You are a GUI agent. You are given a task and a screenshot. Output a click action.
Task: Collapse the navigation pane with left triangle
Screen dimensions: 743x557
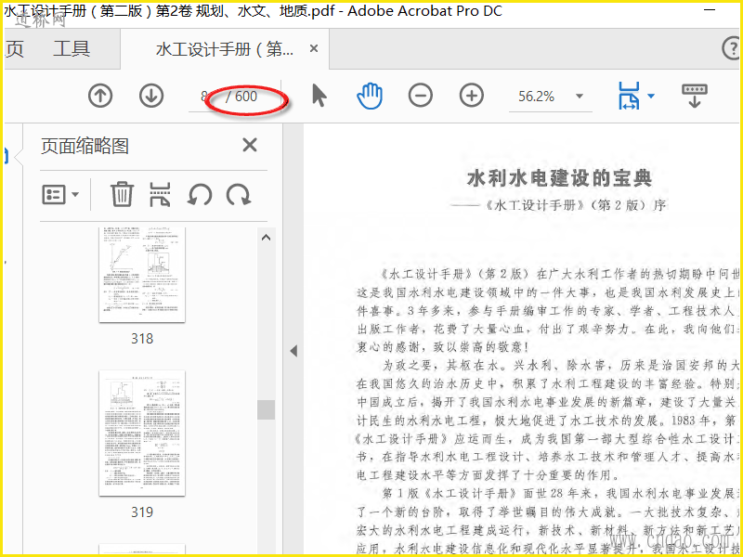[x=293, y=351]
